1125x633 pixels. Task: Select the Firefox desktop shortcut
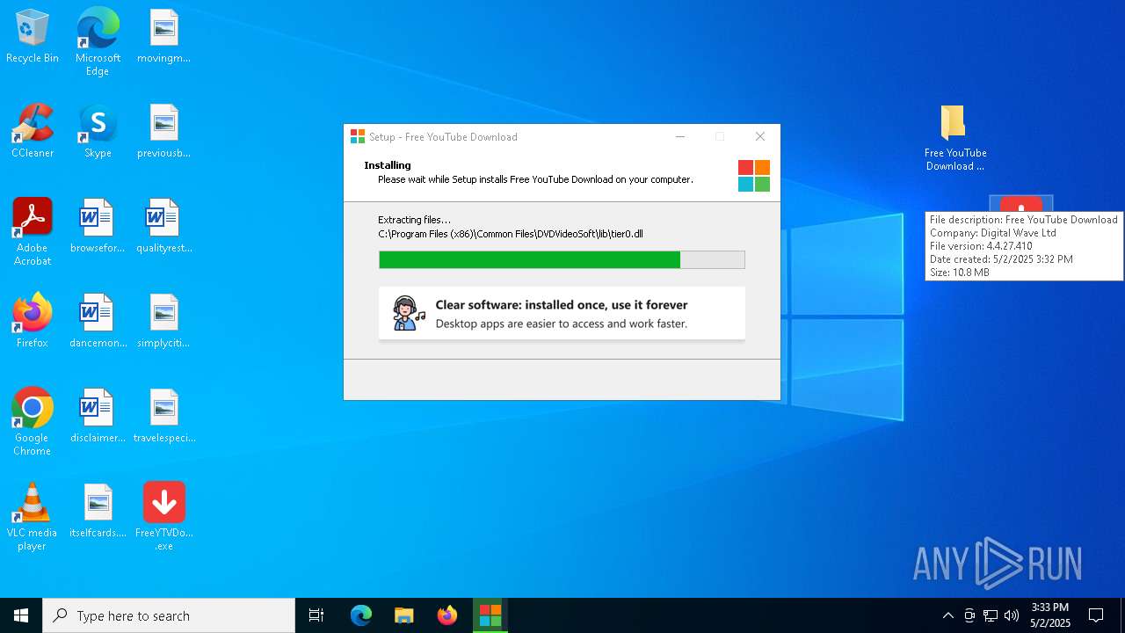coord(33,322)
